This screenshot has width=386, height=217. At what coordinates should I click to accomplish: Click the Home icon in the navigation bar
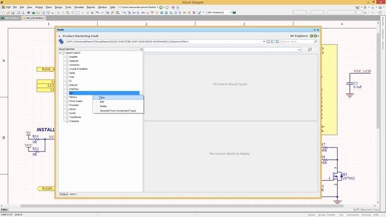click(x=173, y=7)
